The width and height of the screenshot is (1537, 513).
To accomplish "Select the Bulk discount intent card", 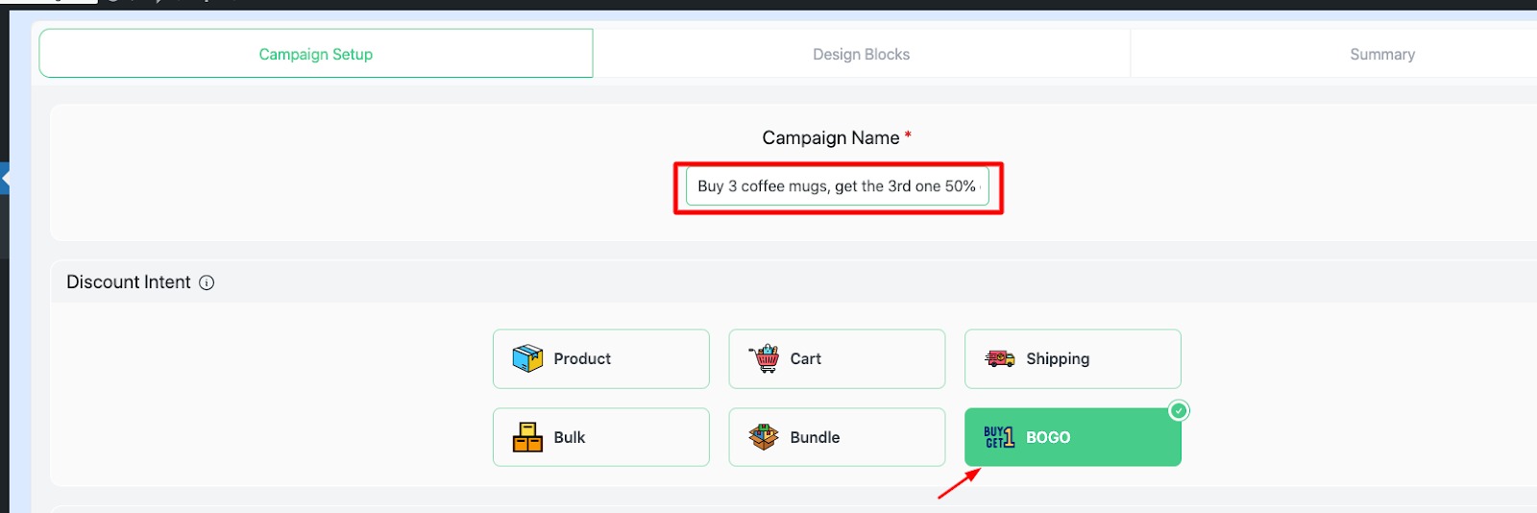I will (601, 437).
